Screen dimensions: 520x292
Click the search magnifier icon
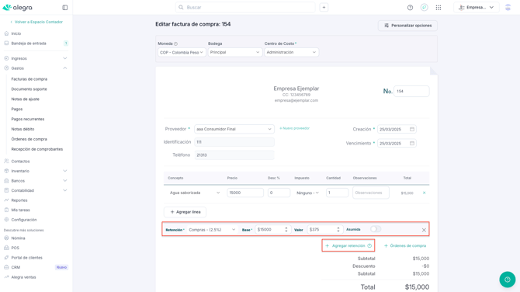click(181, 7)
